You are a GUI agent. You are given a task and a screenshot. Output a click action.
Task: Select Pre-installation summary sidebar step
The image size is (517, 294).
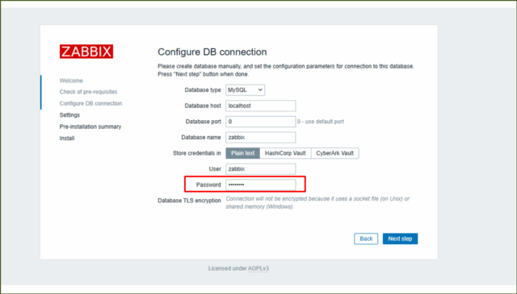pyautogui.click(x=90, y=126)
